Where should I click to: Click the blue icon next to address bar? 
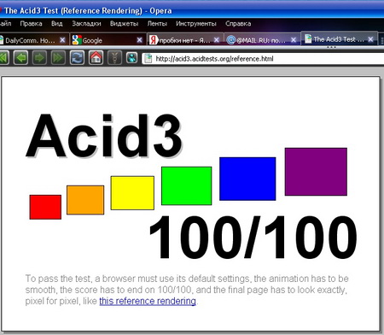(131, 58)
